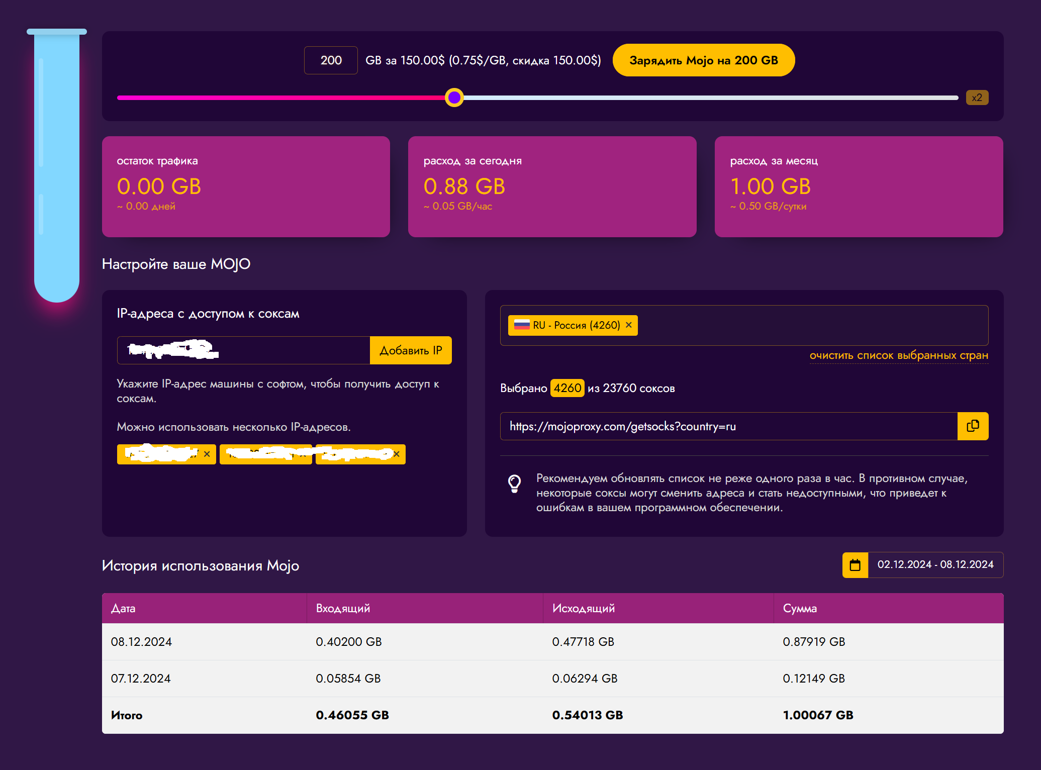The width and height of the screenshot is (1041, 770).
Task: Click the остаток трафика card
Action: point(246,186)
